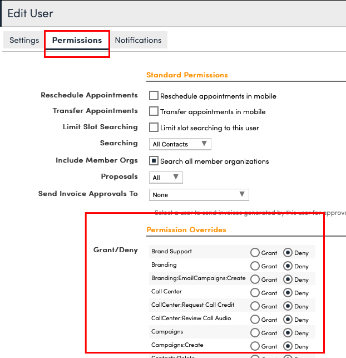
Task: Select Grant for Branding permission
Action: 255,266
